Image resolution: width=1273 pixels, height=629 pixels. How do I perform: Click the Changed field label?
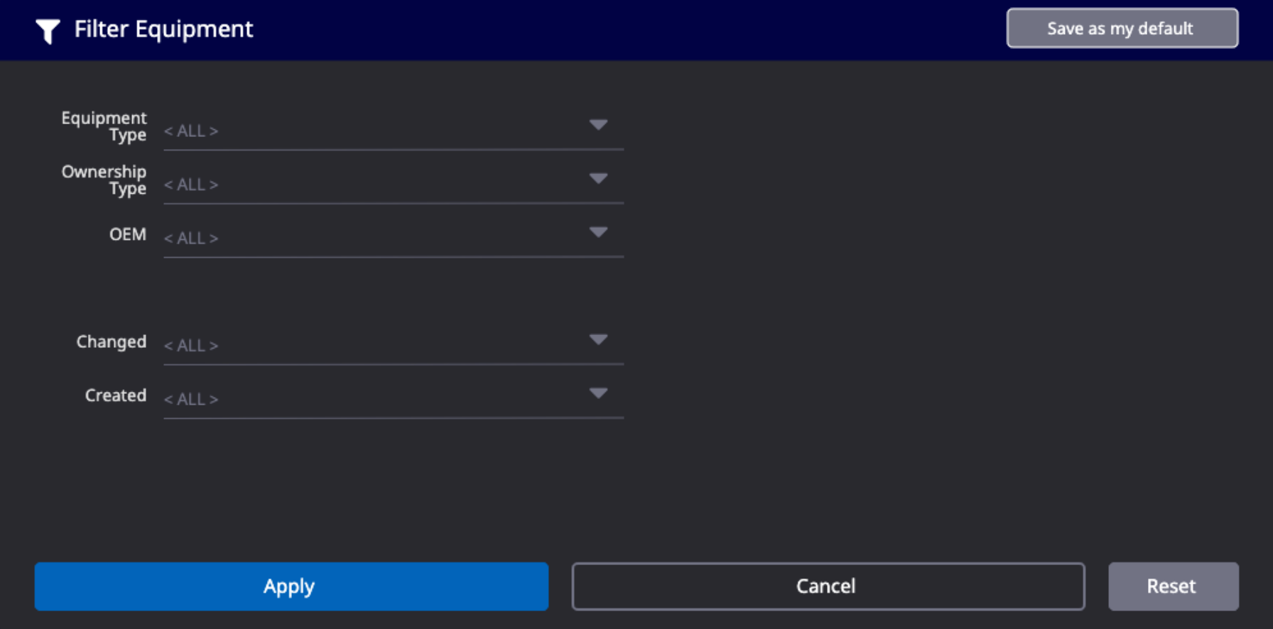tap(112, 341)
